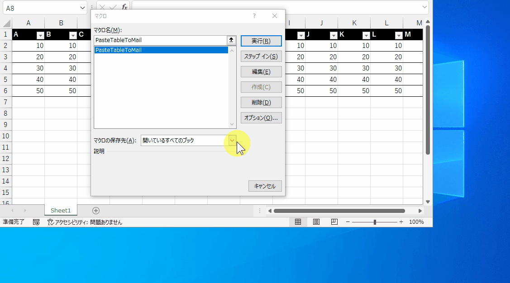The image size is (510, 283).
Task: Click the help question mark in the macro dialog
Action: 254,16
